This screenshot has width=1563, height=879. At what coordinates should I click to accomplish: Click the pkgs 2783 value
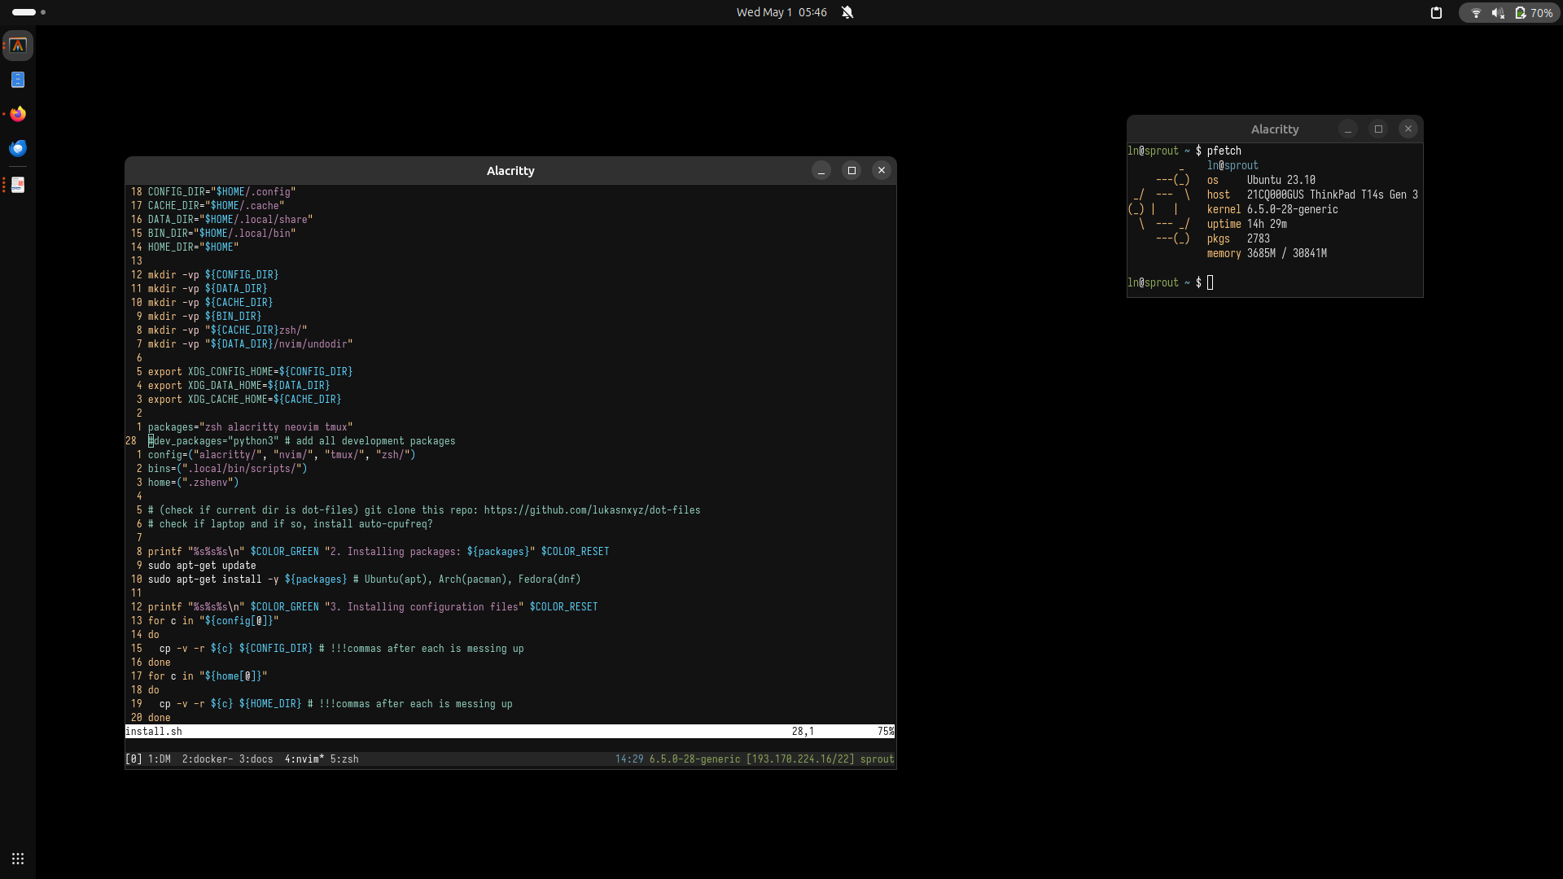click(1259, 238)
